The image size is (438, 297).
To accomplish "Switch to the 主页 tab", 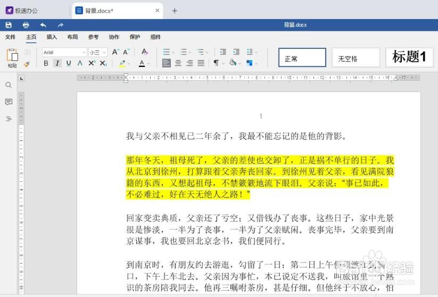I will pyautogui.click(x=31, y=37).
